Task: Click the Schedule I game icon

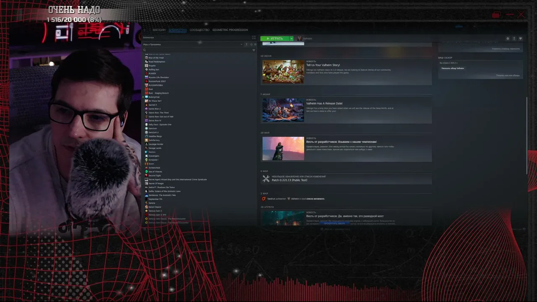Action: tap(146, 160)
